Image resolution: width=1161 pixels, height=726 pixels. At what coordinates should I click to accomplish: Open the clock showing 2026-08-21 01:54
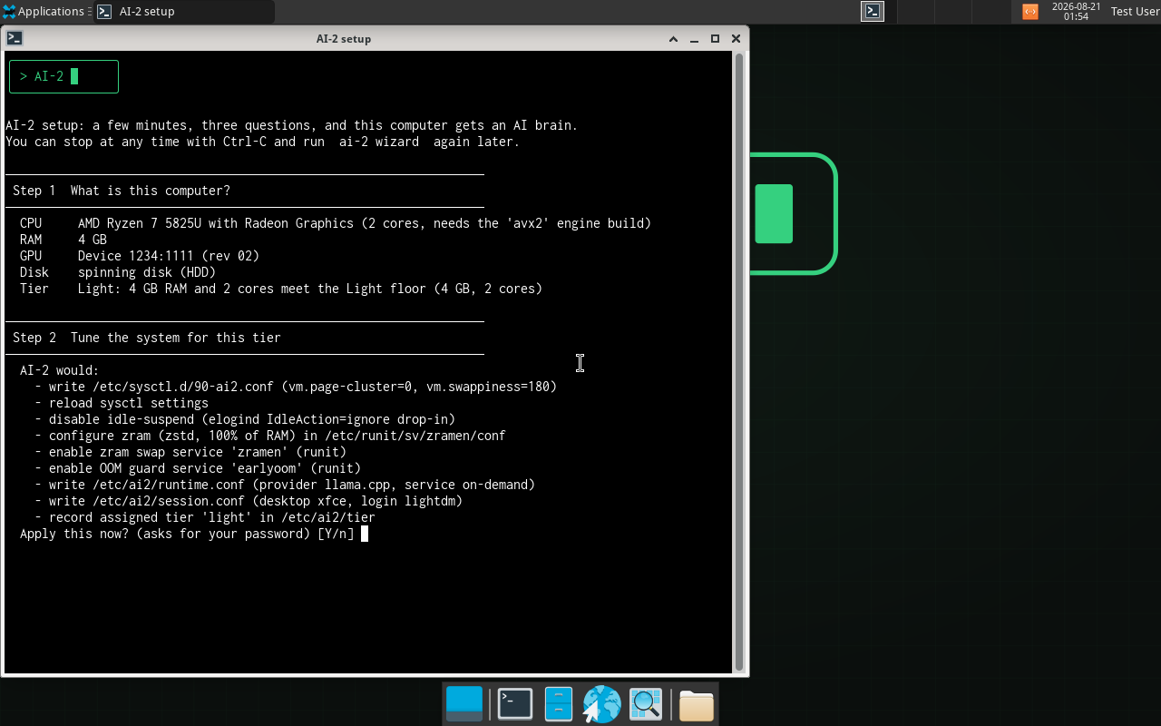click(x=1076, y=12)
